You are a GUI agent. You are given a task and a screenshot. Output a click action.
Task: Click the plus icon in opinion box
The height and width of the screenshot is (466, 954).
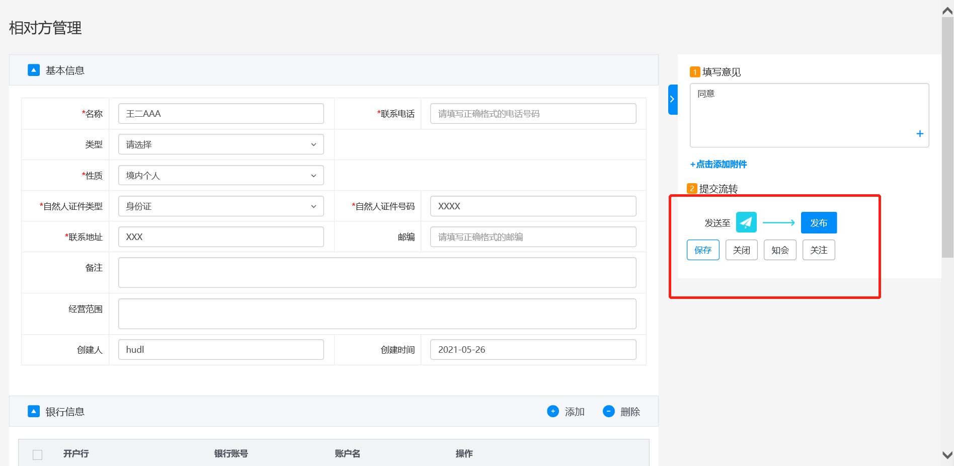click(x=919, y=134)
